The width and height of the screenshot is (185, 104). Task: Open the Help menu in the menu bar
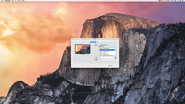[x=23, y=1]
